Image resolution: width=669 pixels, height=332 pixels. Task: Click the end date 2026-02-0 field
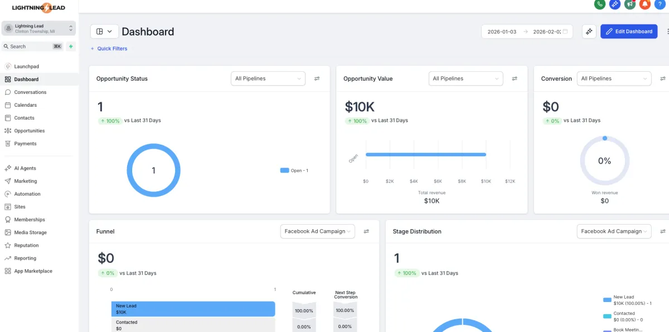click(x=546, y=32)
